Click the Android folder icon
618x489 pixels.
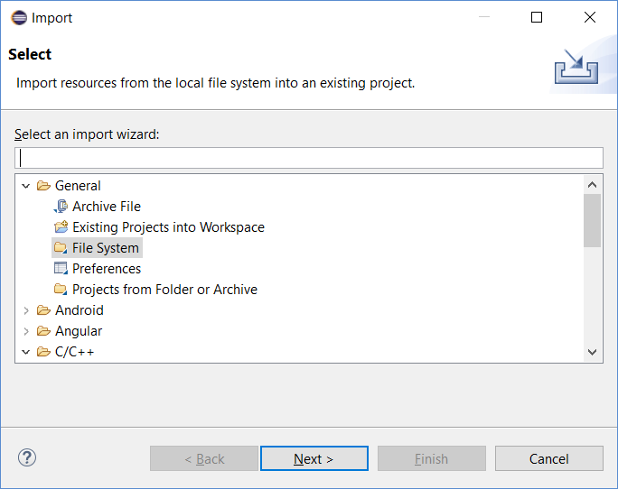click(43, 310)
